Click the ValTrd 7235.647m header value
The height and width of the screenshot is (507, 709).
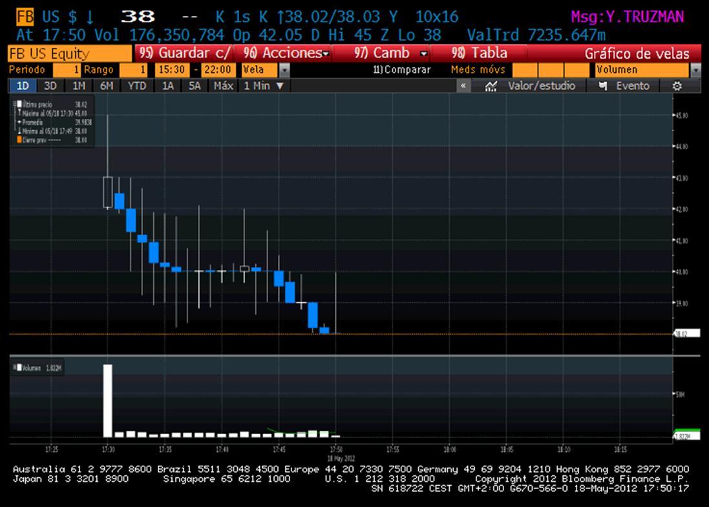536,36
